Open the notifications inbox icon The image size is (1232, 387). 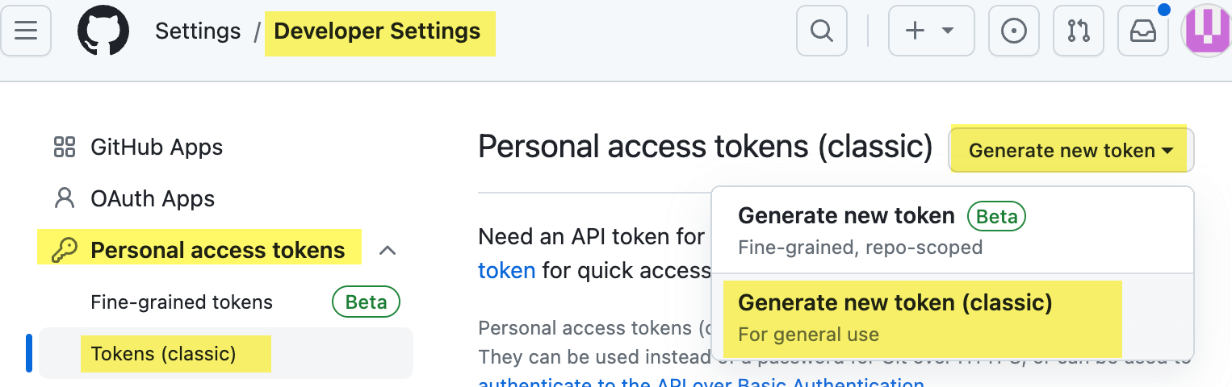(x=1142, y=31)
